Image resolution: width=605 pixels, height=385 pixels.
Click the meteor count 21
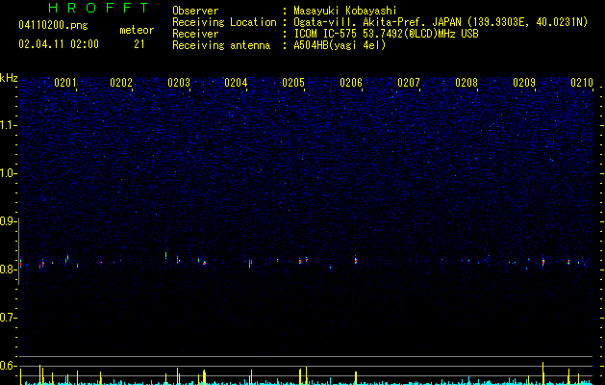[139, 44]
